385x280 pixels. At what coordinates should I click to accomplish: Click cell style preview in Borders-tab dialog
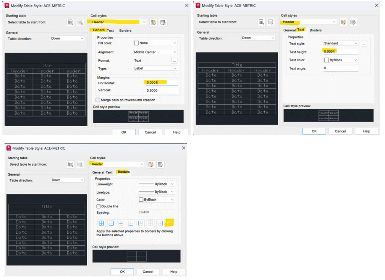(136, 256)
